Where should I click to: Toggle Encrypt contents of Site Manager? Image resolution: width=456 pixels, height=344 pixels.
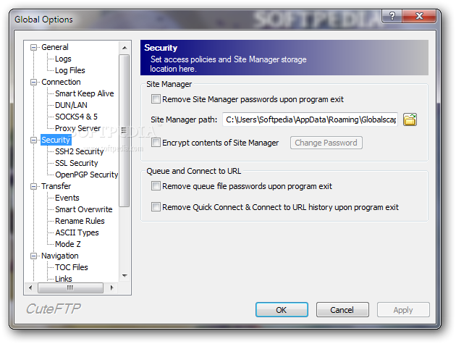click(x=156, y=143)
